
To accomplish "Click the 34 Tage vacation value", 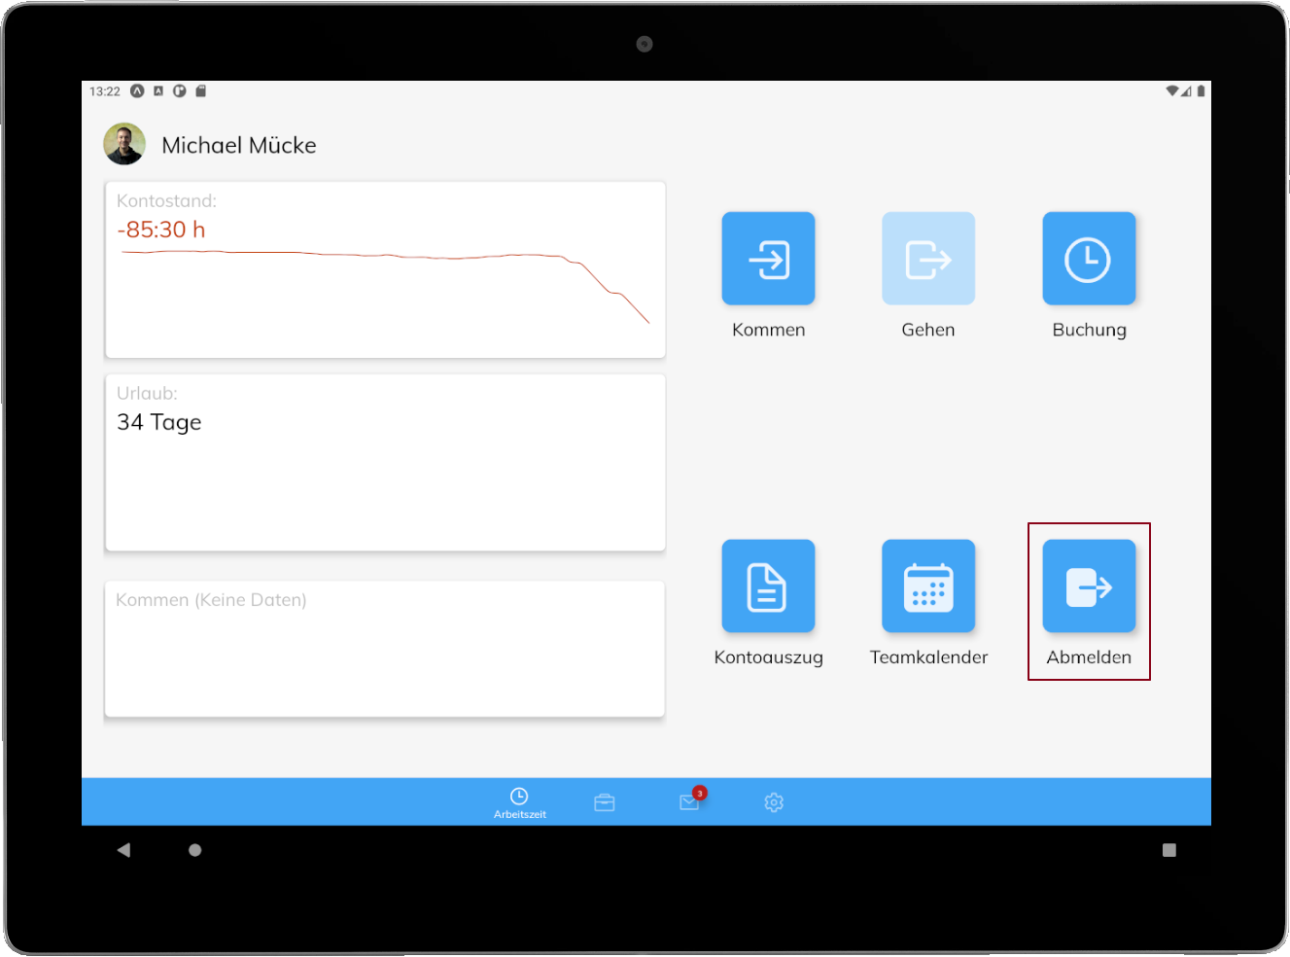I will pyautogui.click(x=159, y=423).
